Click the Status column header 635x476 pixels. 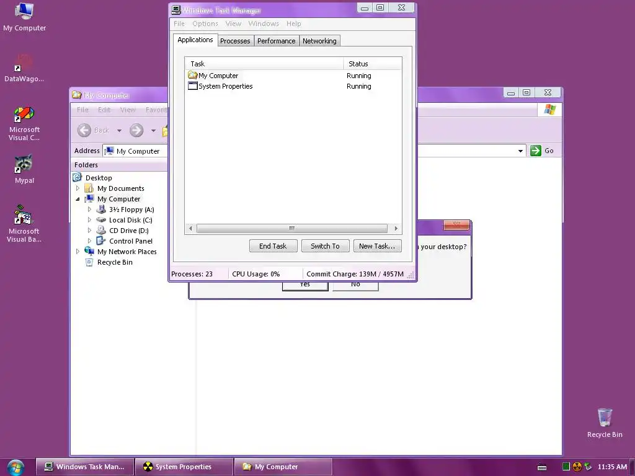coord(372,64)
